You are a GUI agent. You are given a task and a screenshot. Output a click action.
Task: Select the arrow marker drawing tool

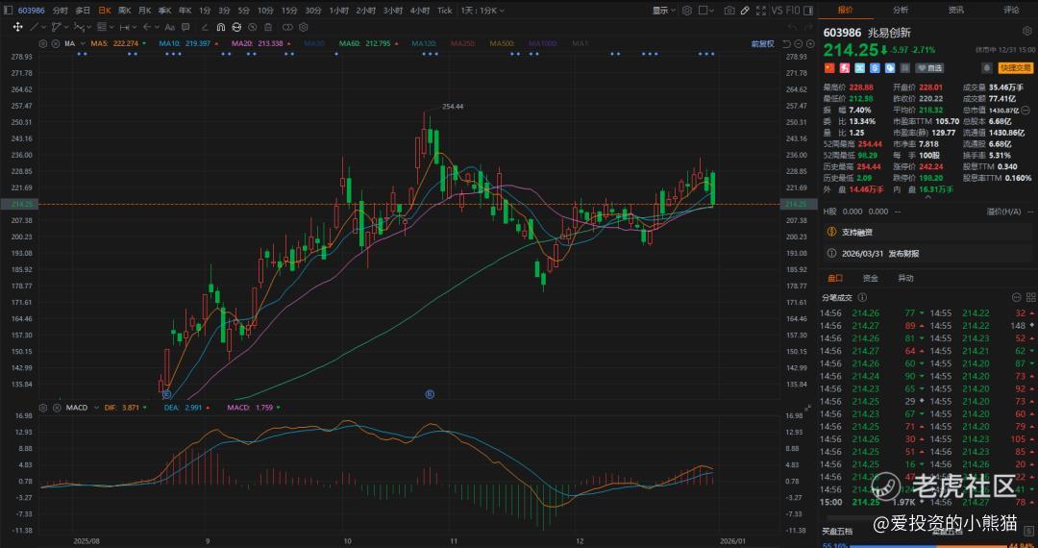pyautogui.click(x=147, y=27)
